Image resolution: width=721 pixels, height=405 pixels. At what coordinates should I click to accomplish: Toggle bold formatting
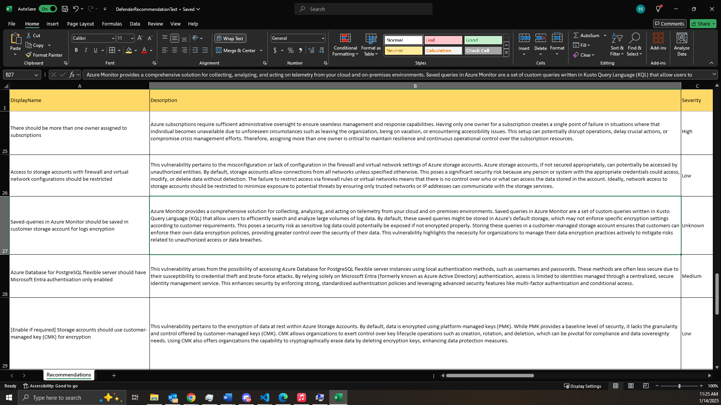[x=76, y=50]
